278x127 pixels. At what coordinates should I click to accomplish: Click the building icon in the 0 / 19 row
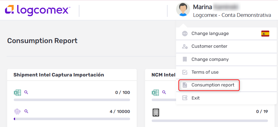pos(155,112)
